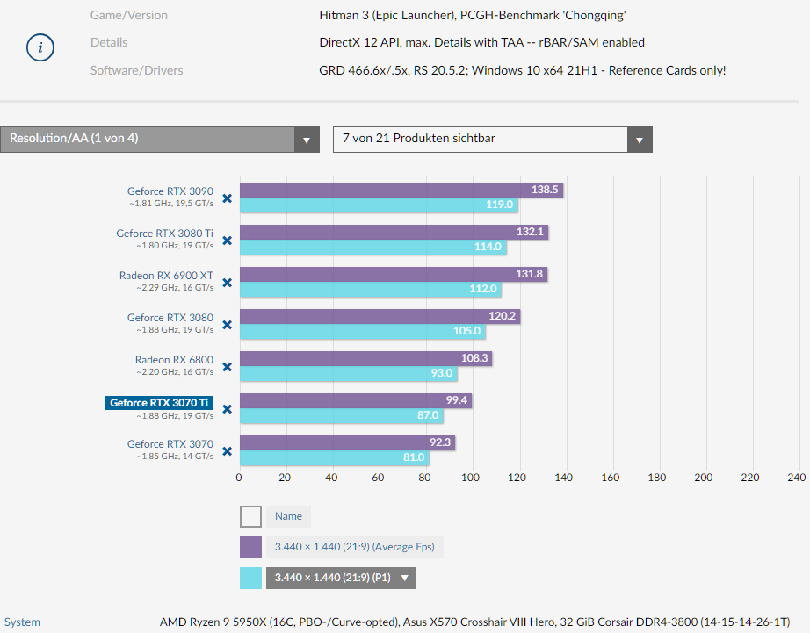Click the DirectX 12 API details text
The image size is (810, 633).
[482, 42]
